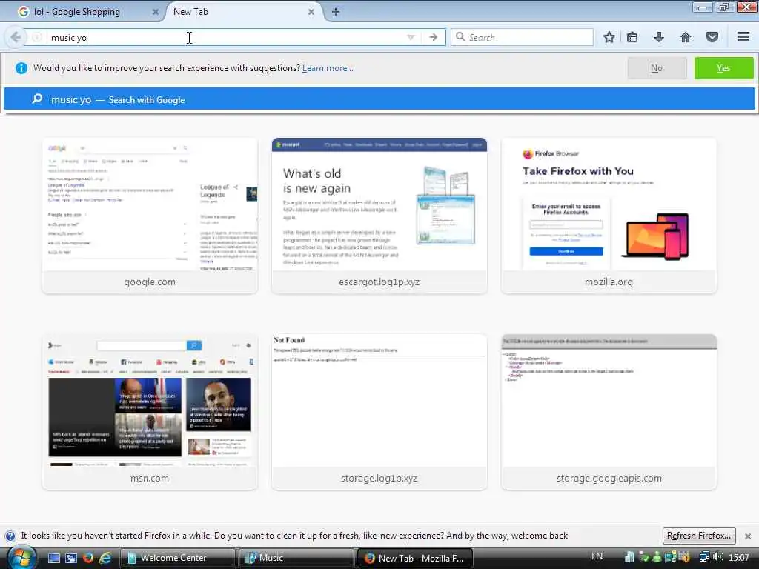Open the volume speaker tray icon
The image size is (759, 569).
coord(717,557)
